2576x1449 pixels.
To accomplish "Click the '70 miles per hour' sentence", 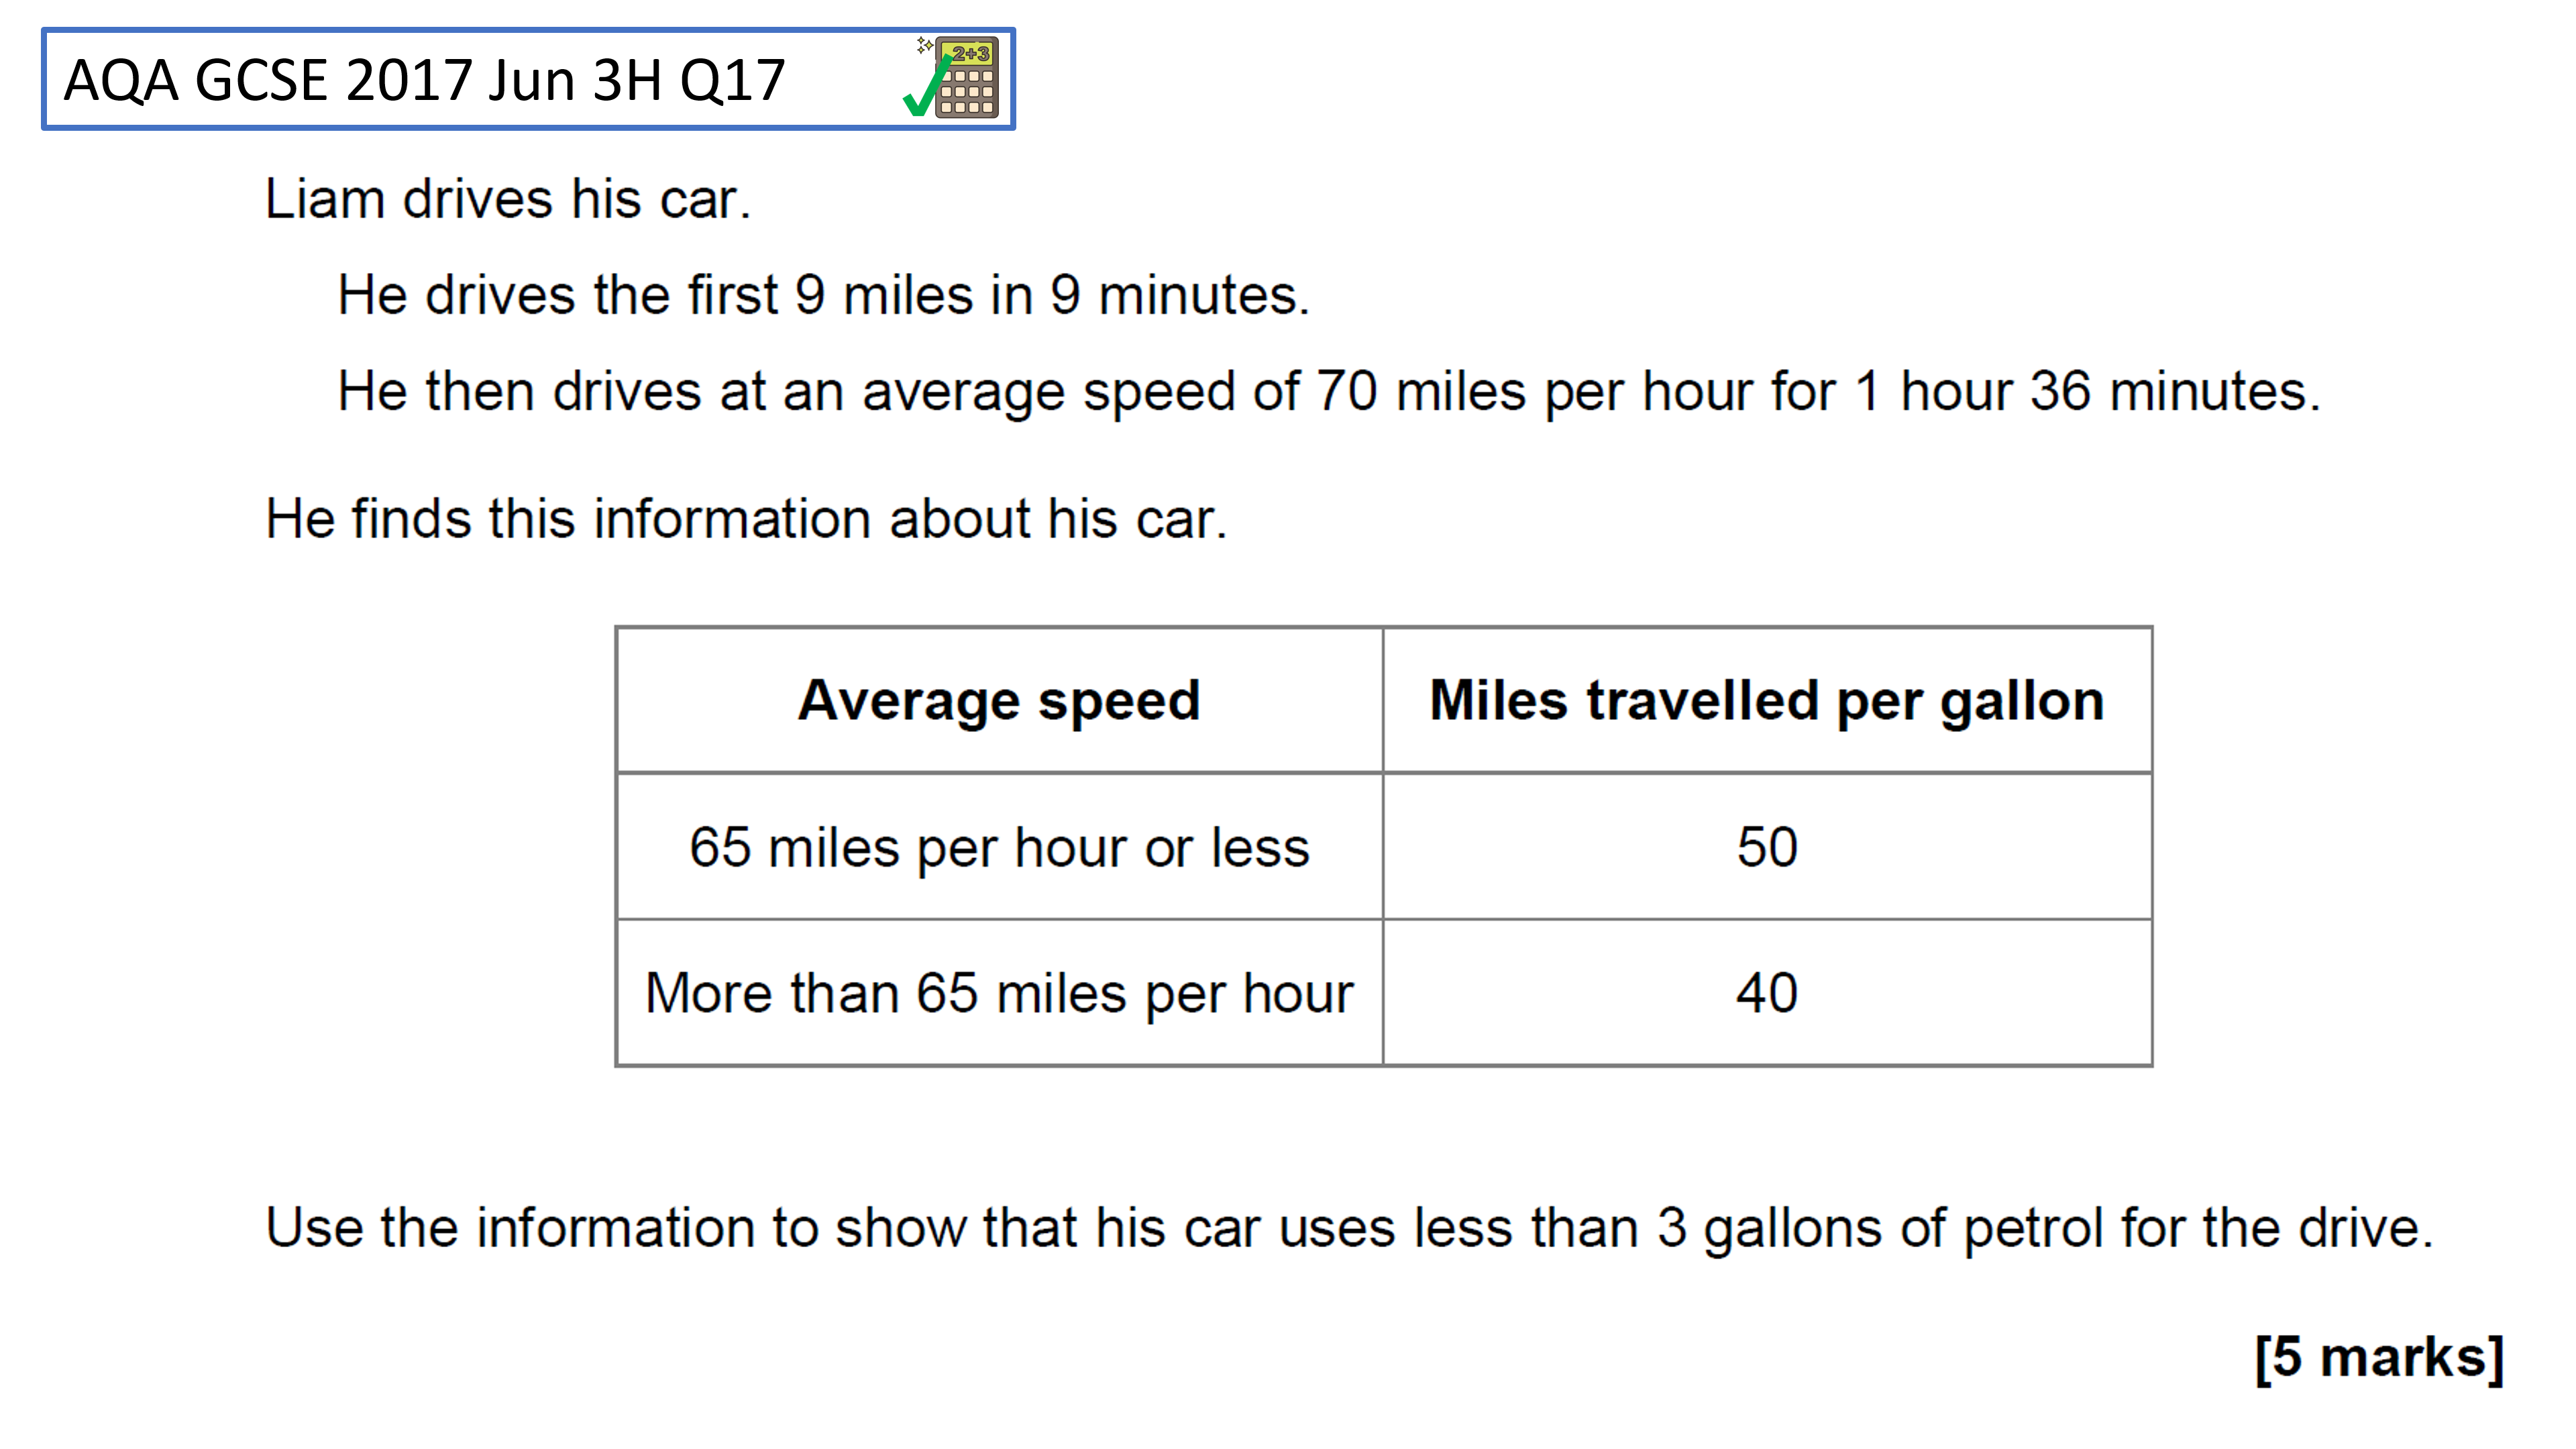I will tap(1328, 392).
